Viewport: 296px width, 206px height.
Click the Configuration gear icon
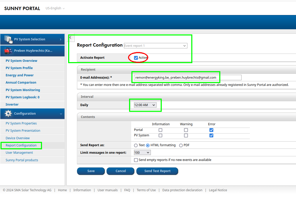(x=8, y=114)
